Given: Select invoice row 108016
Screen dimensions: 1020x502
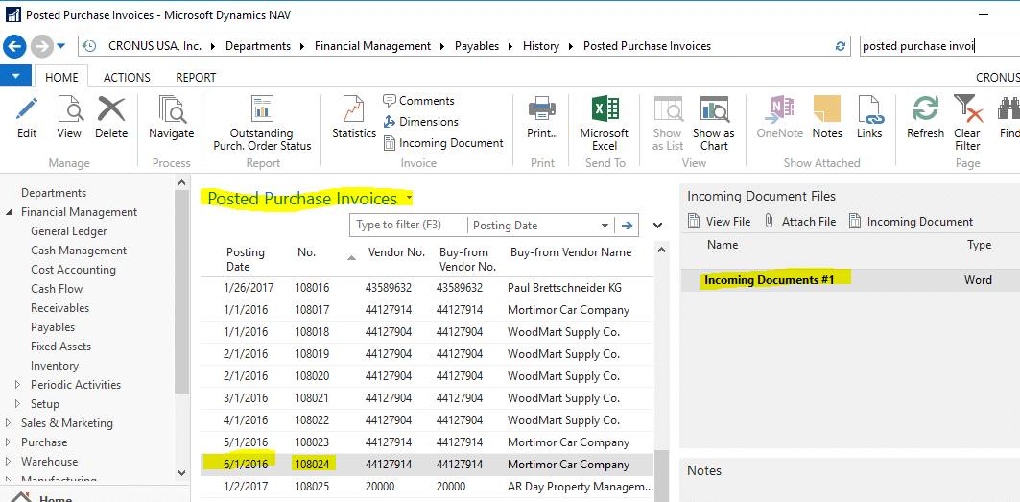Looking at the screenshot, I should click(426, 288).
